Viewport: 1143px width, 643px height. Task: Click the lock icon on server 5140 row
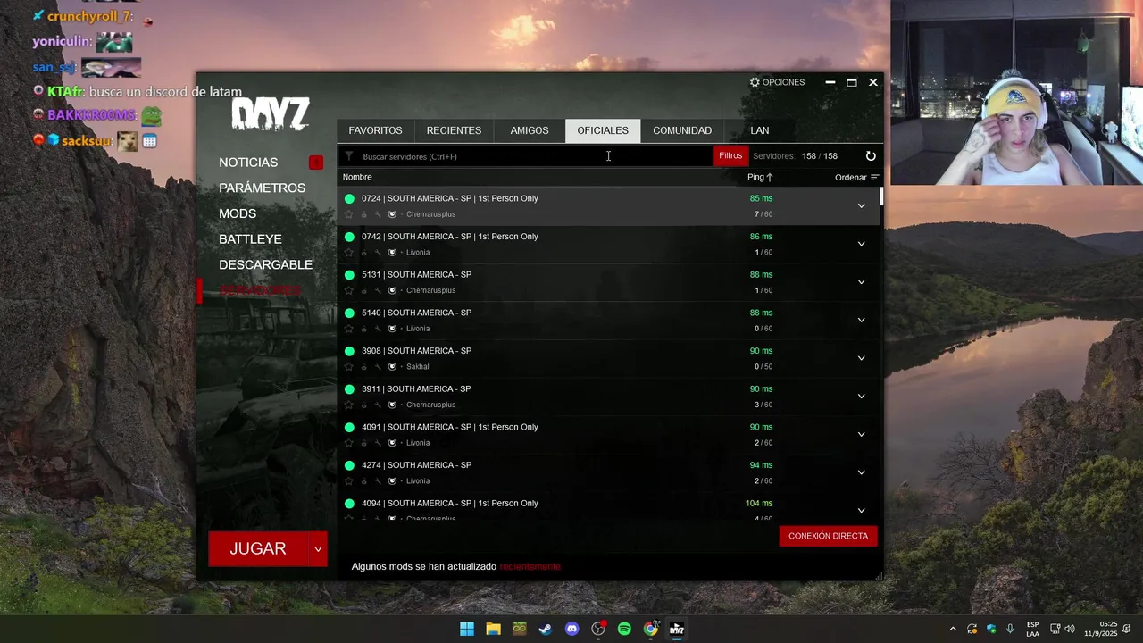pyautogui.click(x=363, y=329)
